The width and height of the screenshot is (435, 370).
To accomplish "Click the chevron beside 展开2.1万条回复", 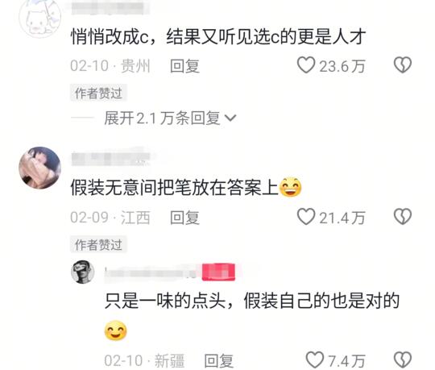I will [230, 118].
